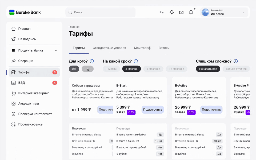Go to Главная via the breadcrumb
This screenshot has height=160, width=256.
pos(74,27)
